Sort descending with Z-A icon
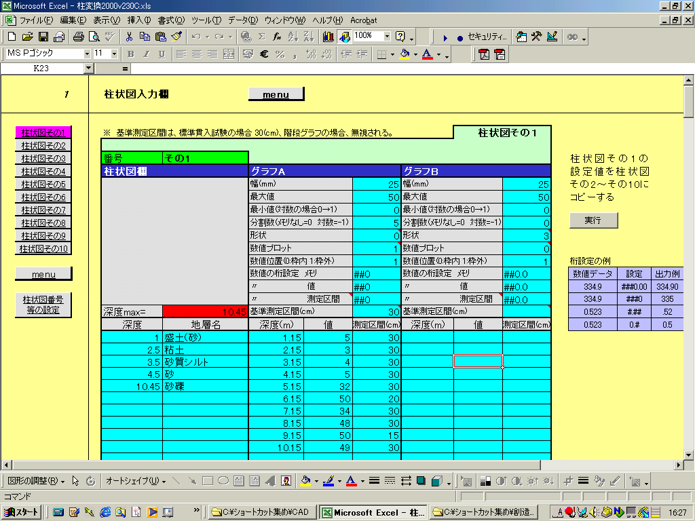 pyautogui.click(x=309, y=37)
